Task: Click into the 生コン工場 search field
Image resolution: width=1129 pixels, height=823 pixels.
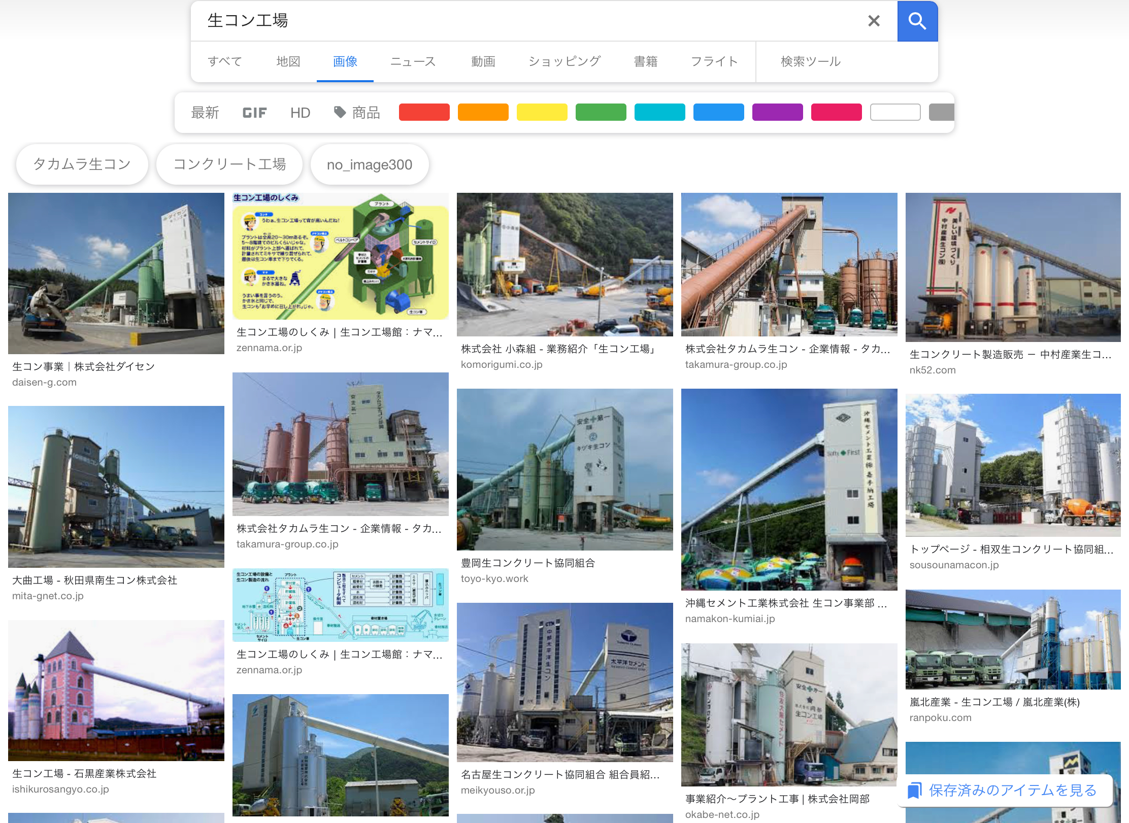Action: [528, 21]
